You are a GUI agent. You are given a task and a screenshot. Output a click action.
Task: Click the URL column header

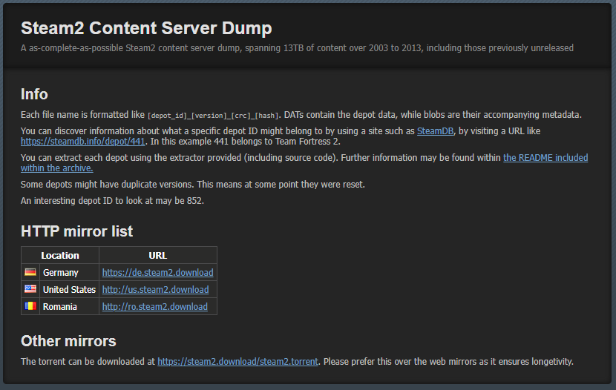[x=158, y=255]
